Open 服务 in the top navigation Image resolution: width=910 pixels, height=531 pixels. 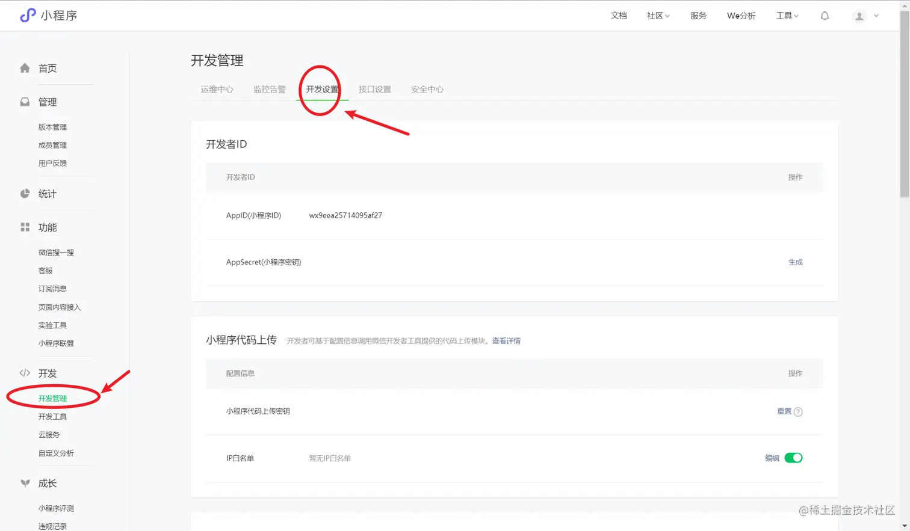[x=698, y=16]
